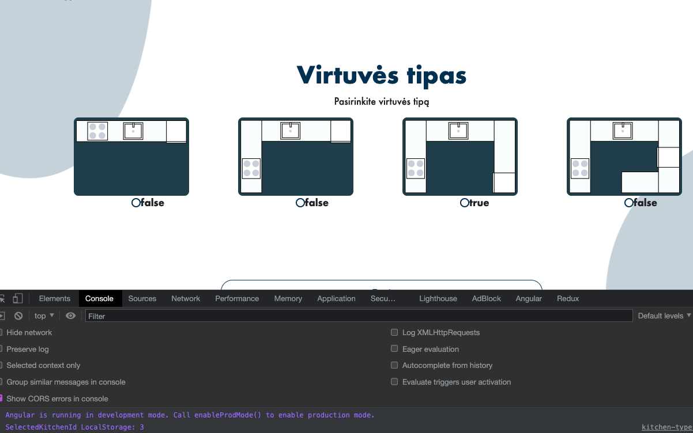Expand the Default levels dropdown

[664, 316]
